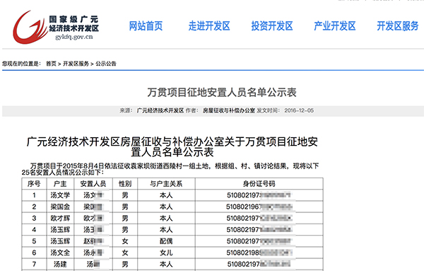Screen dimensions: 424x271
Task: Click the page title 万贯项目征地安置人员名单公示表
Action: pyautogui.click(x=222, y=92)
